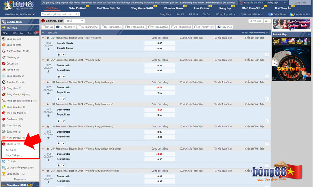Switch to Hôm Nay sidebar tab

click(18, 33)
